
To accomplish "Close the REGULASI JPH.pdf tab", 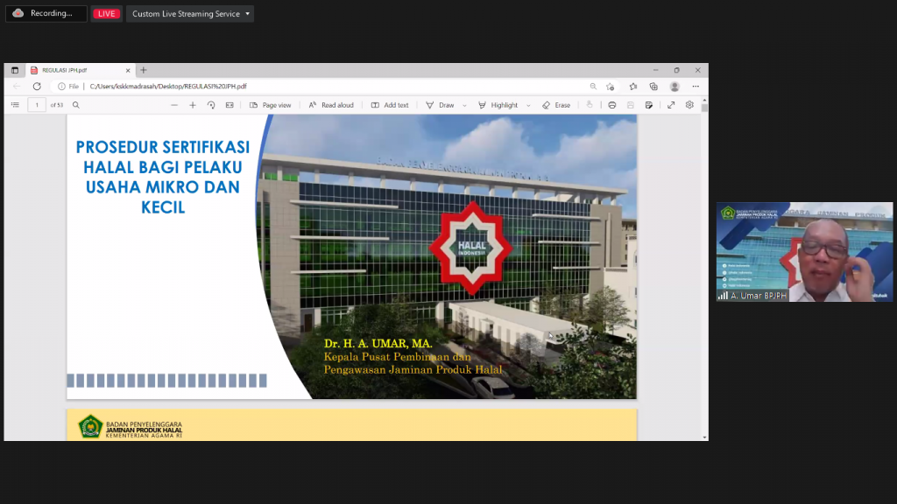I will coord(128,70).
